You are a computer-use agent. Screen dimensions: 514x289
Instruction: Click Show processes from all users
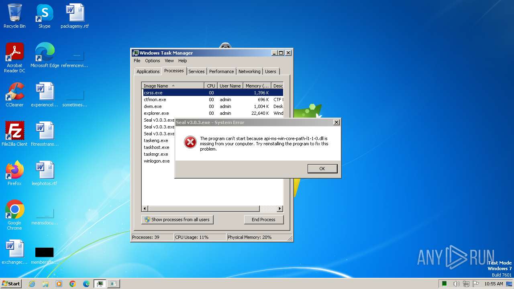click(177, 220)
